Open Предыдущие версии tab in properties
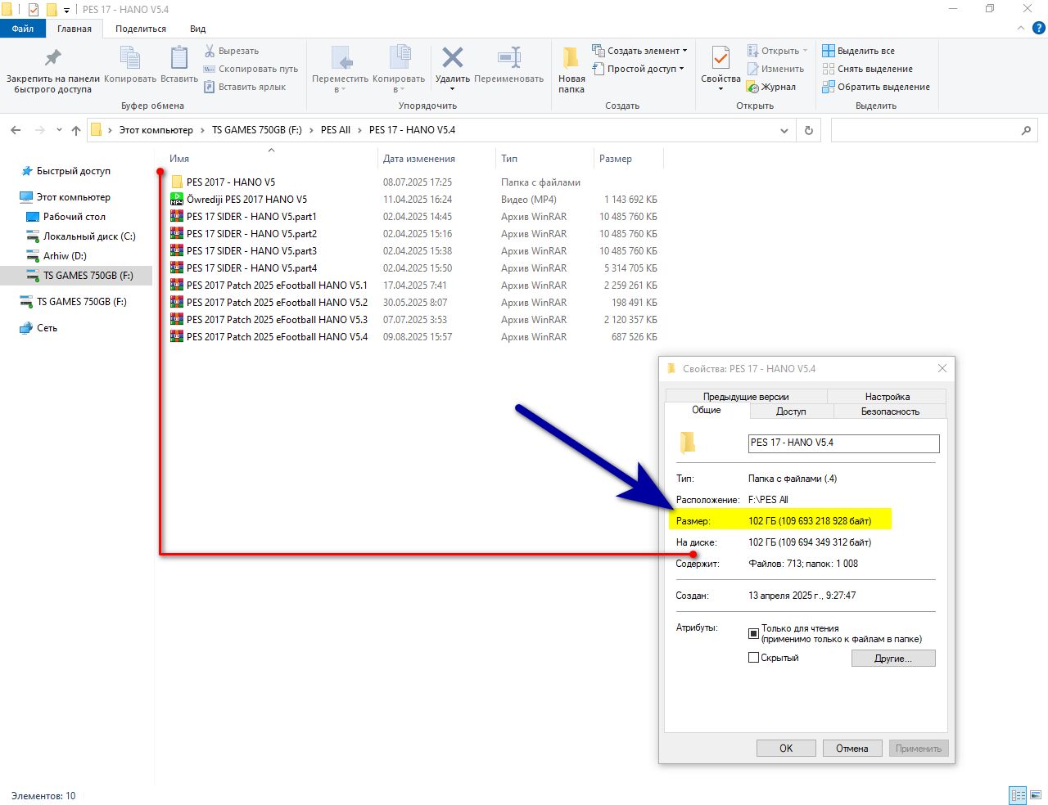1048x805 pixels. 746,397
